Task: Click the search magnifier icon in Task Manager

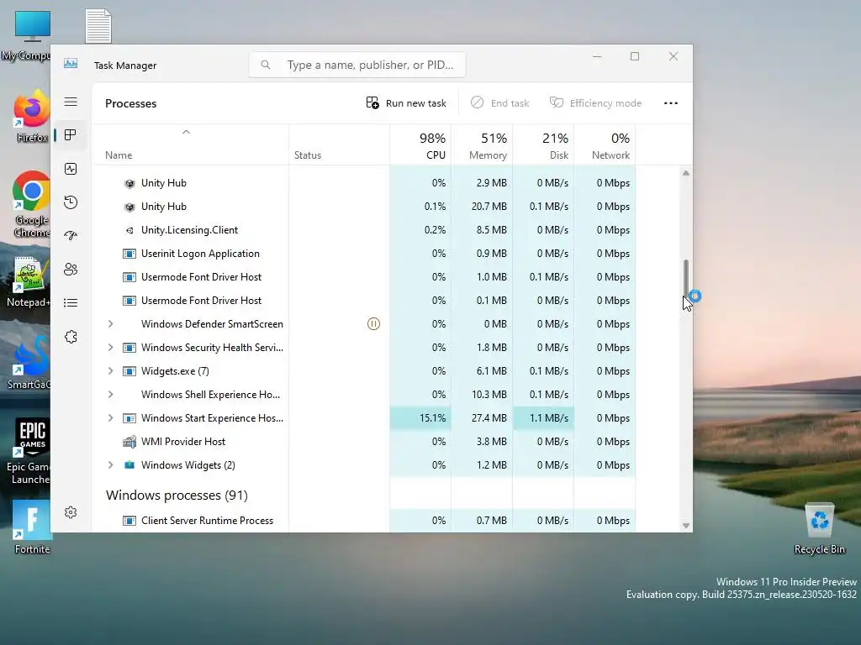Action: coord(265,65)
